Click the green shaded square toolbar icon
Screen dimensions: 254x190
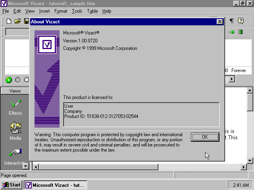point(240,32)
